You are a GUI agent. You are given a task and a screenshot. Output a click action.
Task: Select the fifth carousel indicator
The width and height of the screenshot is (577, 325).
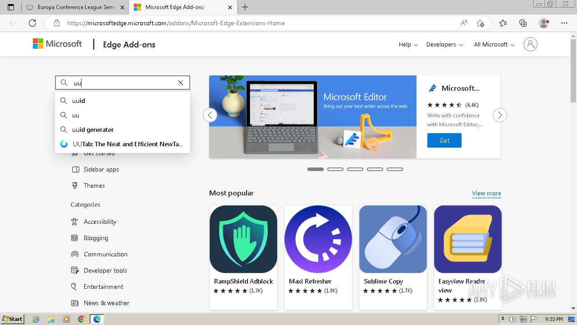(x=395, y=169)
